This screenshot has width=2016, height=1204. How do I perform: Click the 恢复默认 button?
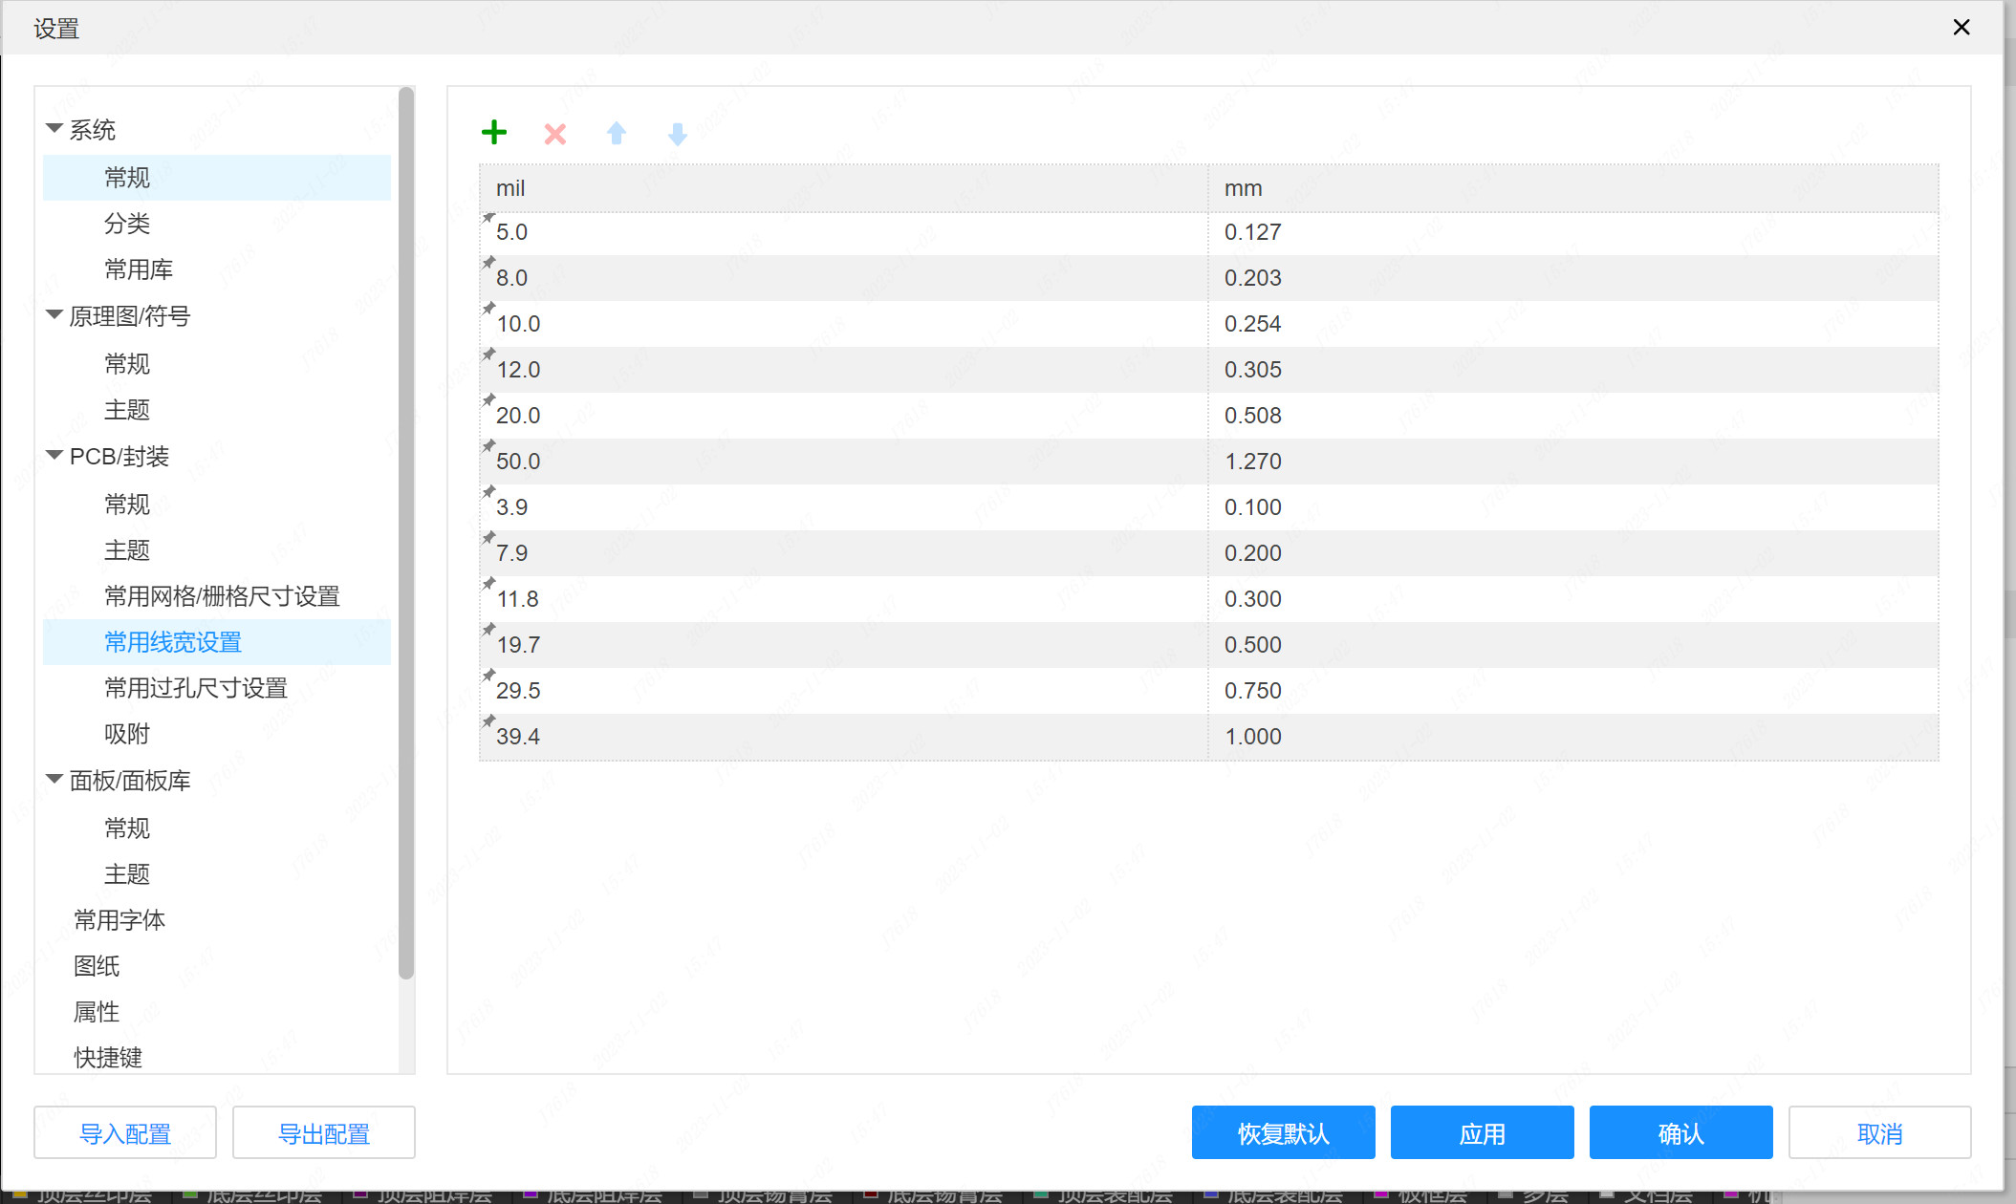coord(1284,1133)
